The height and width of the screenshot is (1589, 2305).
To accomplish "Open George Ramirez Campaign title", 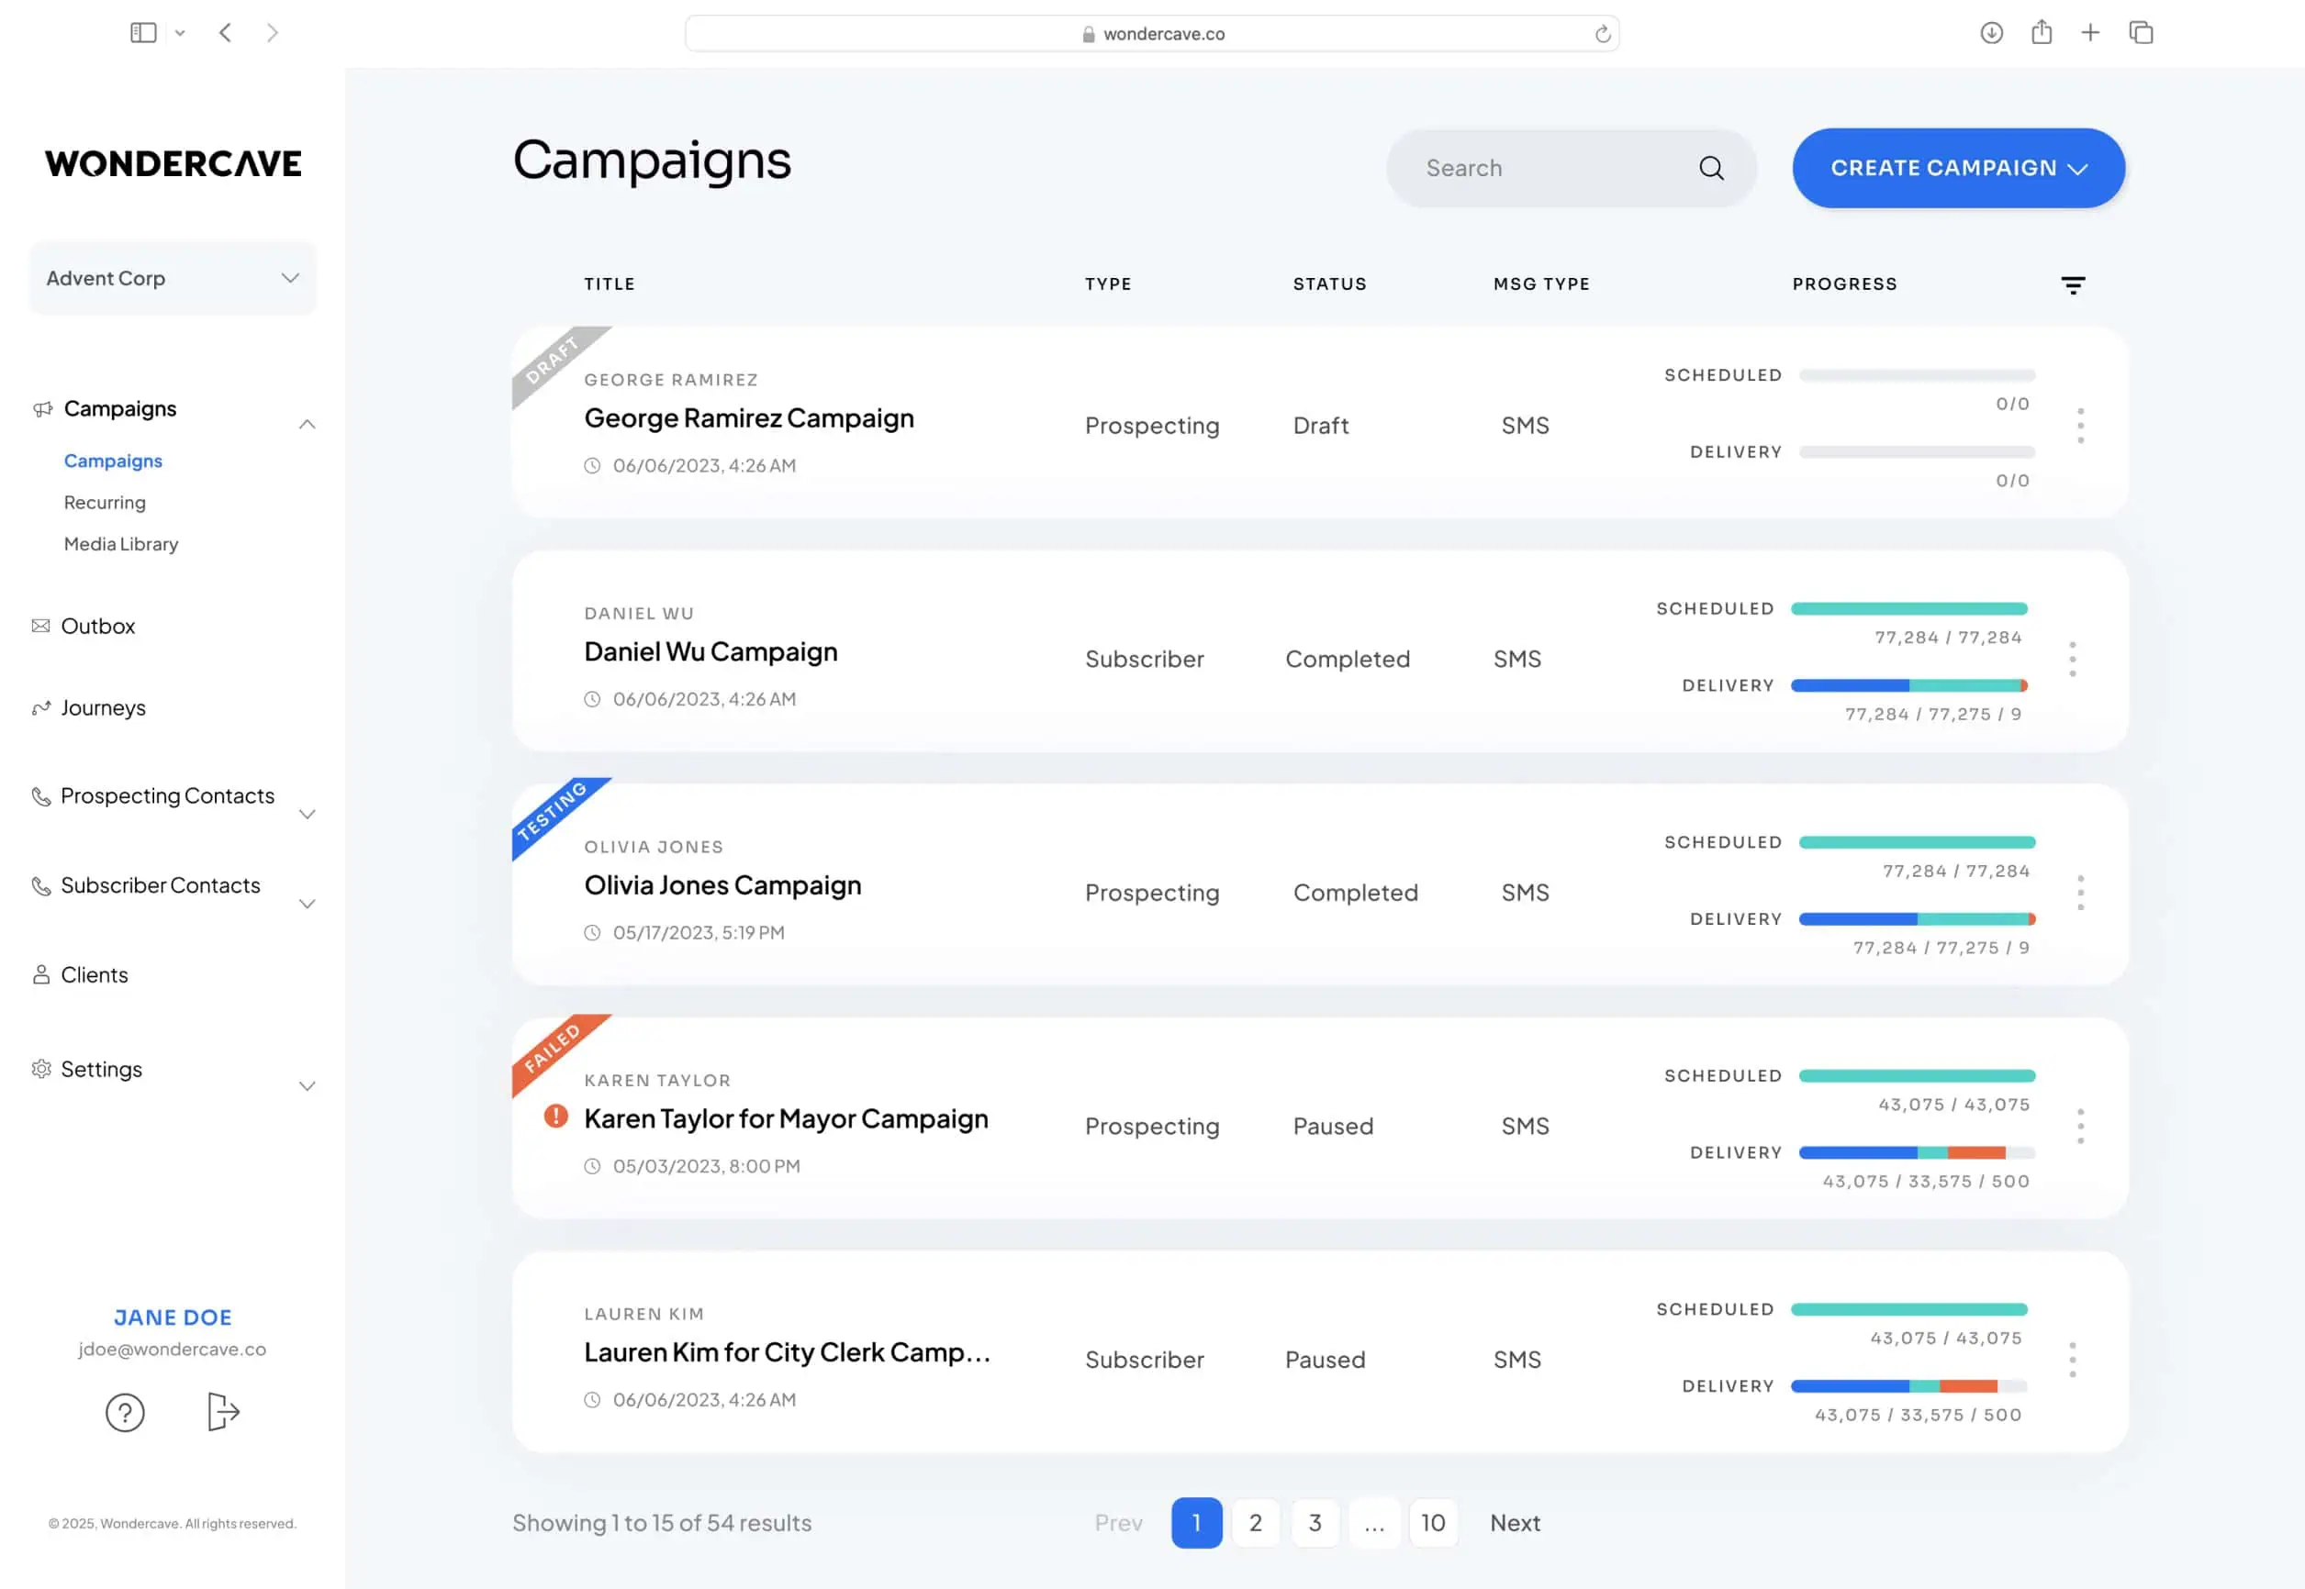I will pos(749,418).
